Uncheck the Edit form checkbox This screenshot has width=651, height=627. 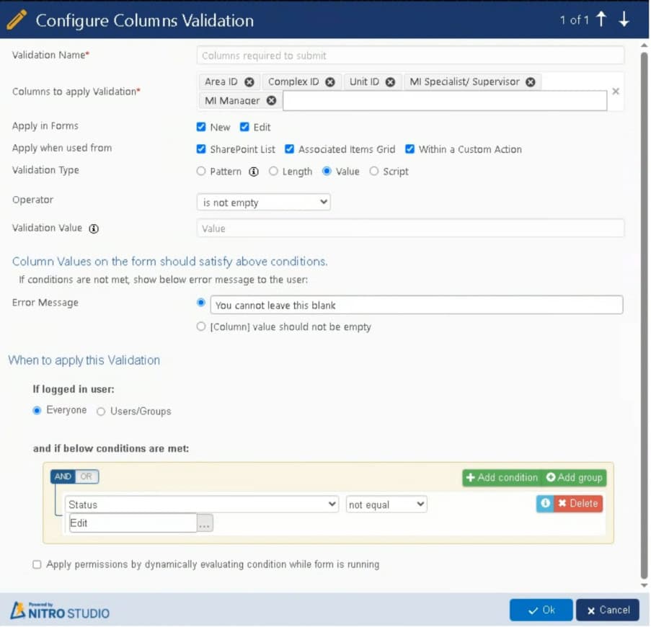pyautogui.click(x=244, y=127)
